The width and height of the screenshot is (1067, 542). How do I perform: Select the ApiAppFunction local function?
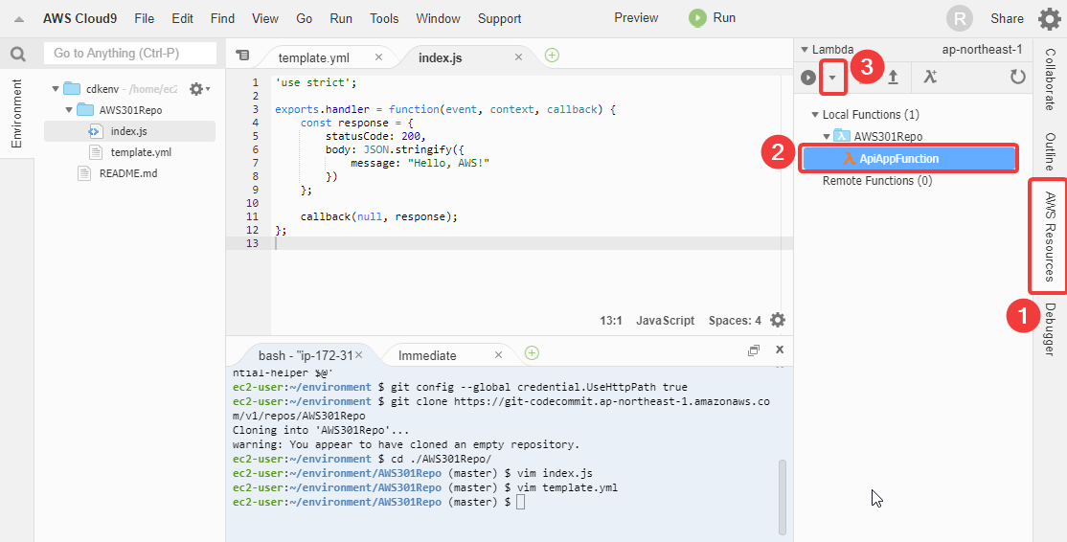[910, 158]
